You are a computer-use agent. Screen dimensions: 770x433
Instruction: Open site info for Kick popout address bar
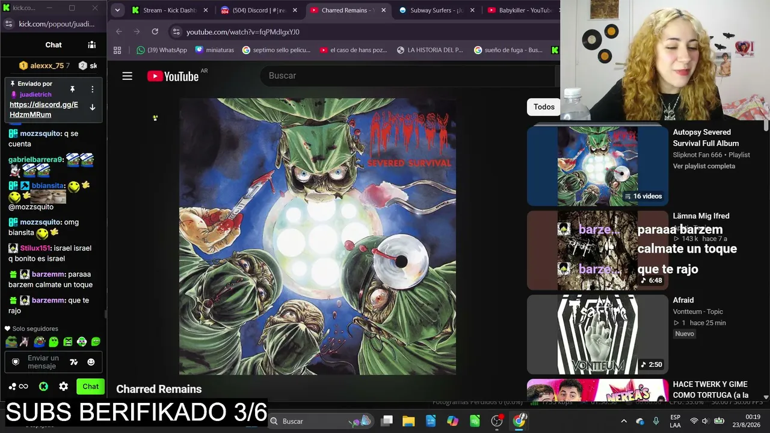pos(8,23)
